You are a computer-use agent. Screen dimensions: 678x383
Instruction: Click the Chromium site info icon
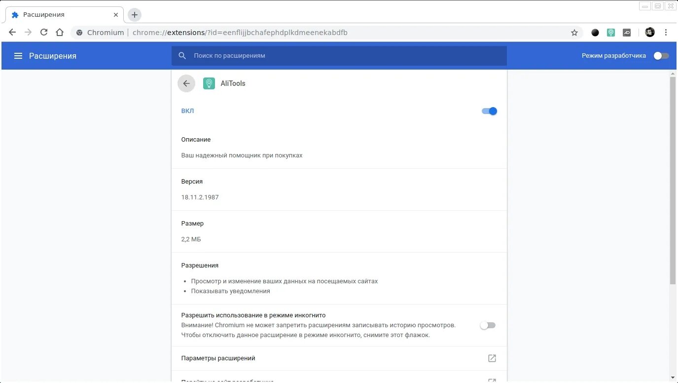click(x=79, y=33)
